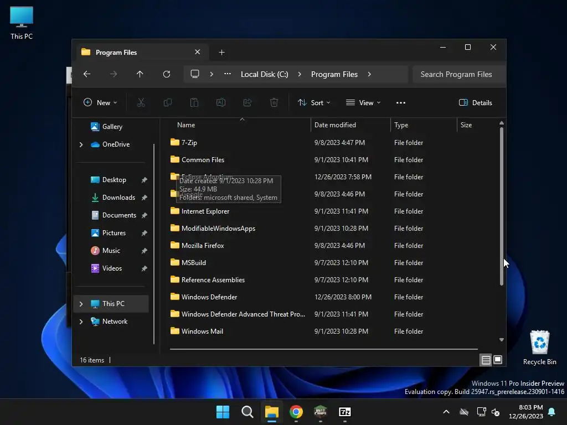Add a new File Explorer tab
Screen dimensions: 567x425
coord(221,53)
